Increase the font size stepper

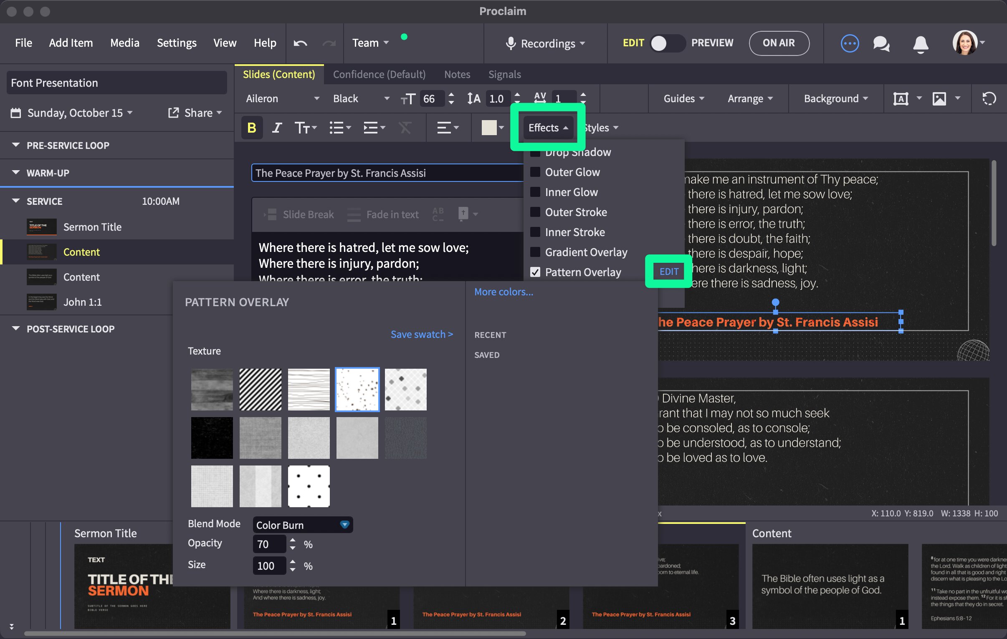point(451,95)
